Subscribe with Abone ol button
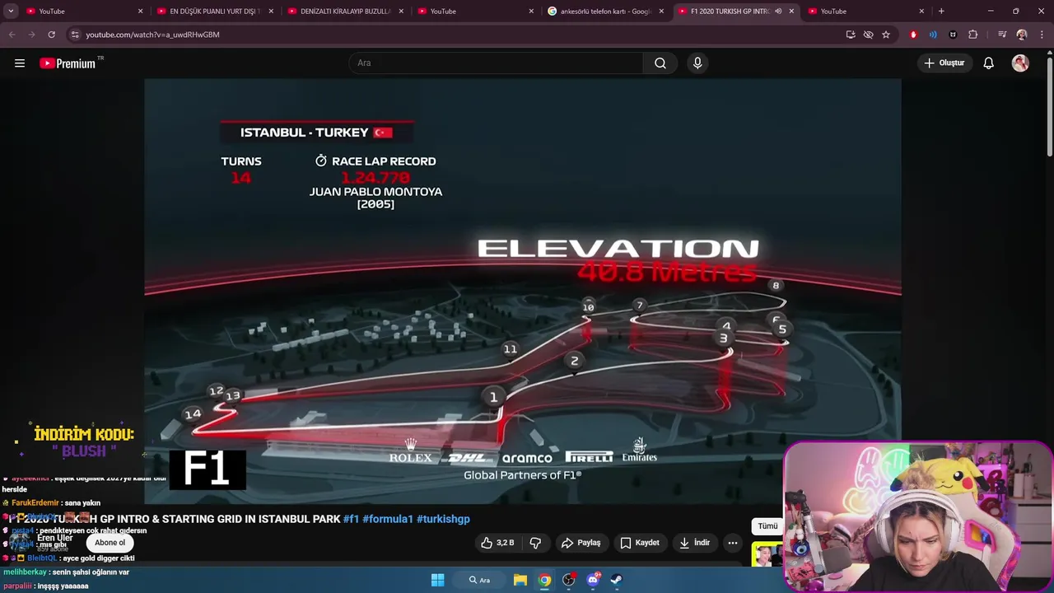This screenshot has width=1054, height=593. pyautogui.click(x=110, y=543)
